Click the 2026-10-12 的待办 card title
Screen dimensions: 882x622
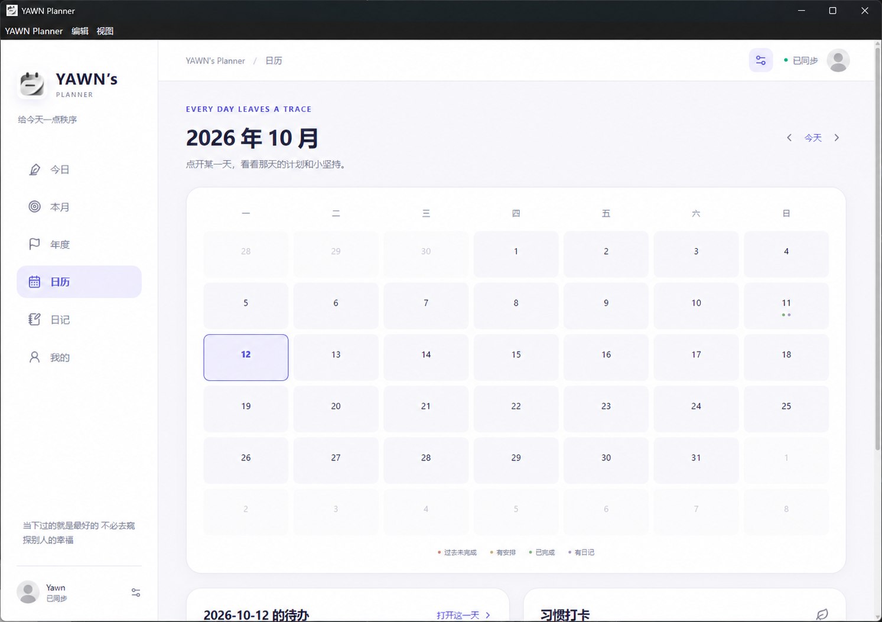(x=256, y=616)
